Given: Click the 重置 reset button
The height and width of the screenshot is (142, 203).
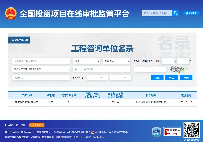Looking at the screenshot, I should click(172, 78).
